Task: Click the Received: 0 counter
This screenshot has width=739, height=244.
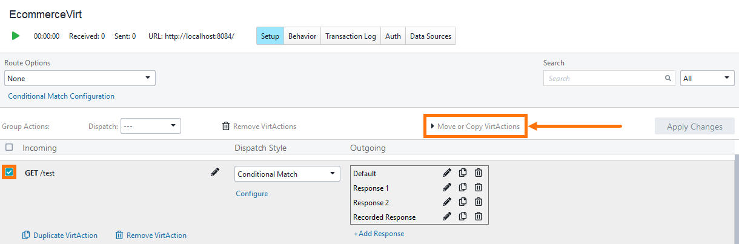Action: pos(87,36)
